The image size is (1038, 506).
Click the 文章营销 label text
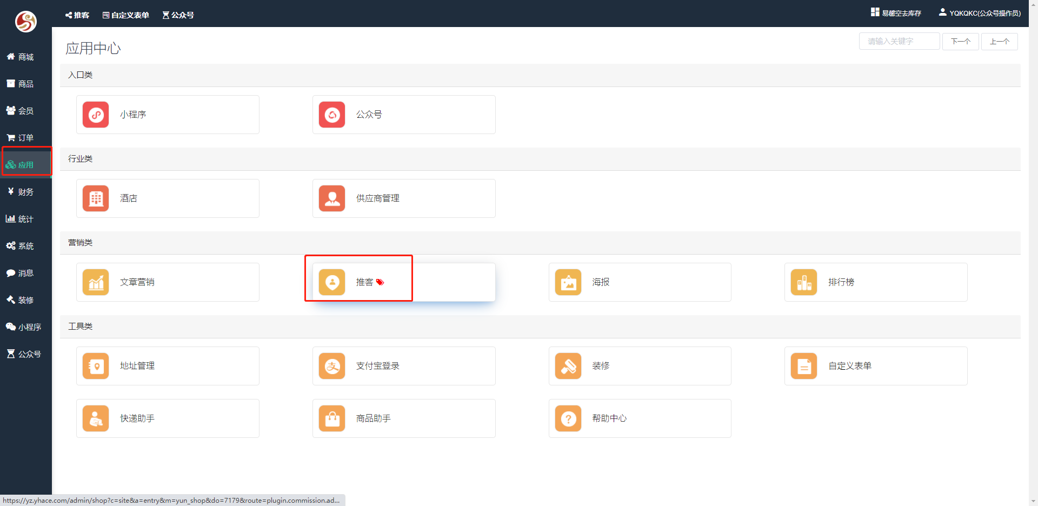pyautogui.click(x=137, y=282)
